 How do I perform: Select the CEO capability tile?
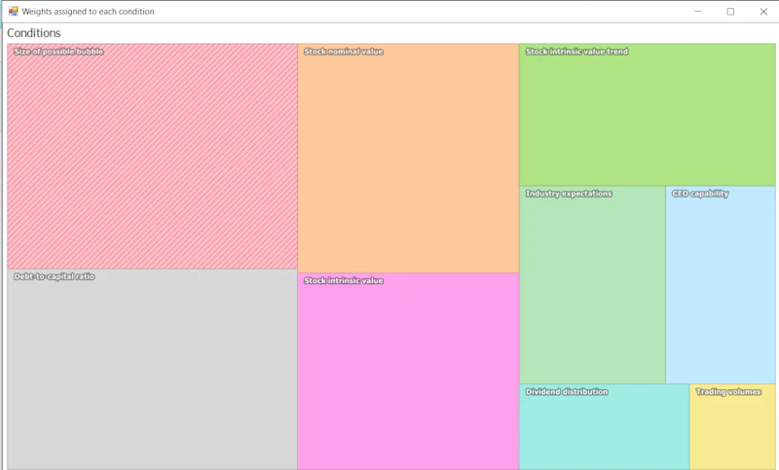click(721, 284)
